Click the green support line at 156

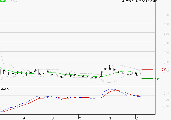click(x=147, y=79)
